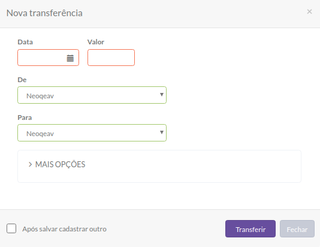
Task: Submit with the Transferir button
Action: click(250, 229)
